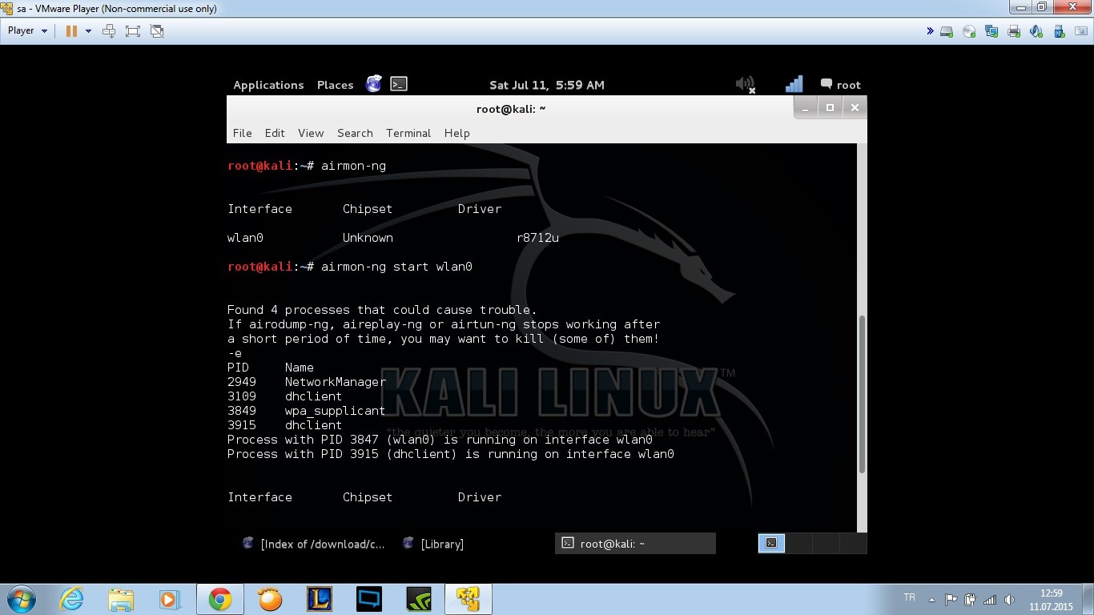Open the Sat Jul 11 clock calendar
The image size is (1094, 615).
coord(547,85)
